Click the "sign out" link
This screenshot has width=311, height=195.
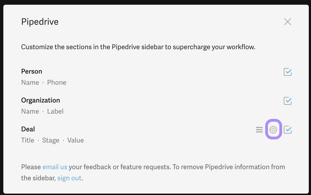(69, 178)
